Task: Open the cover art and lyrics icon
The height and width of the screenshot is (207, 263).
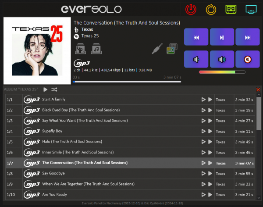Action: pos(172,49)
